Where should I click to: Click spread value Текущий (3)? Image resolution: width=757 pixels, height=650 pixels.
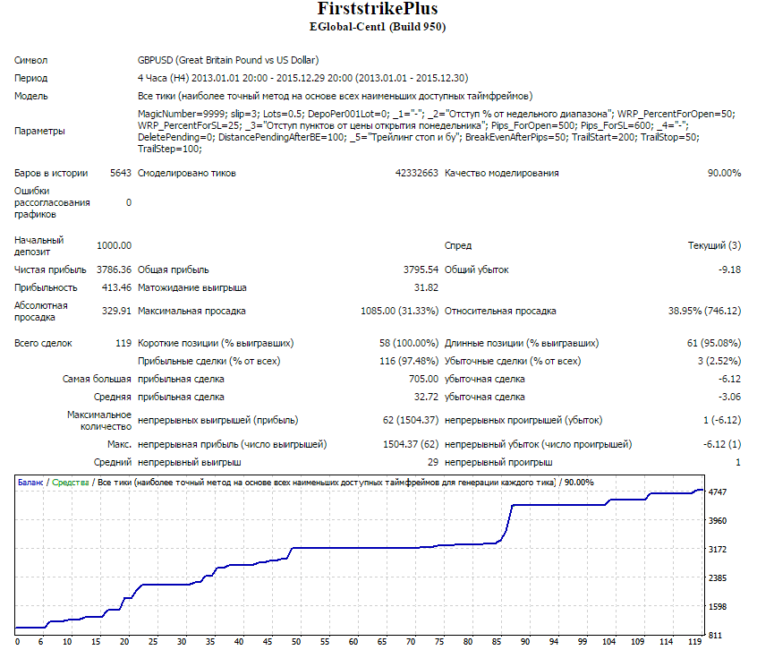[715, 245]
